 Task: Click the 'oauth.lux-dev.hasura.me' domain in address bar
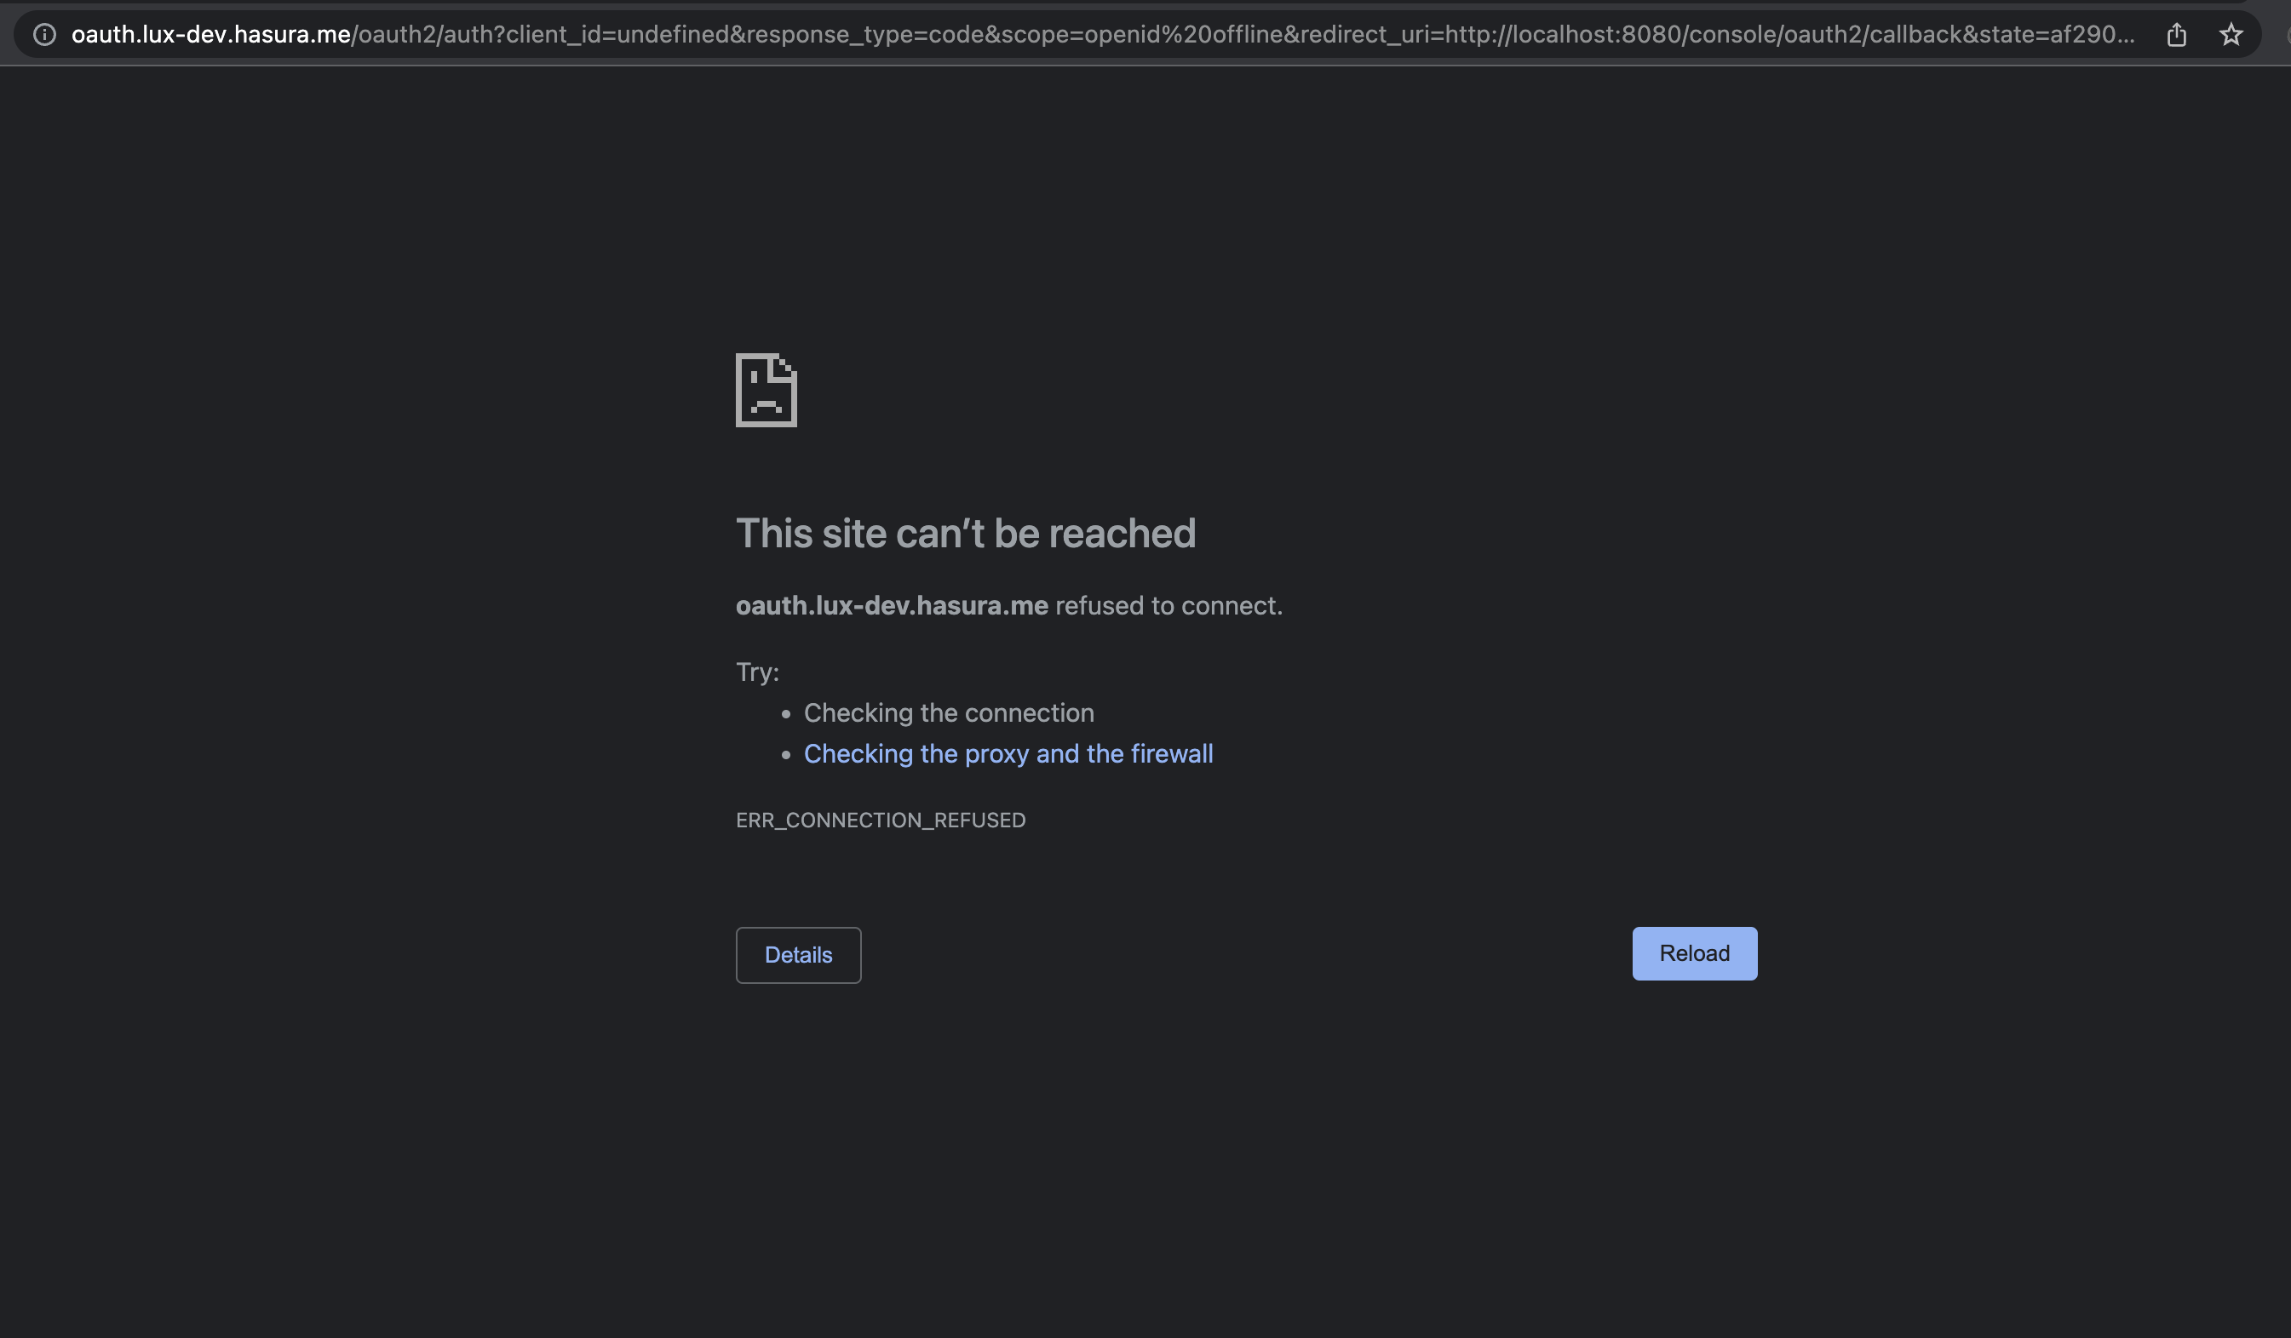tap(211, 35)
